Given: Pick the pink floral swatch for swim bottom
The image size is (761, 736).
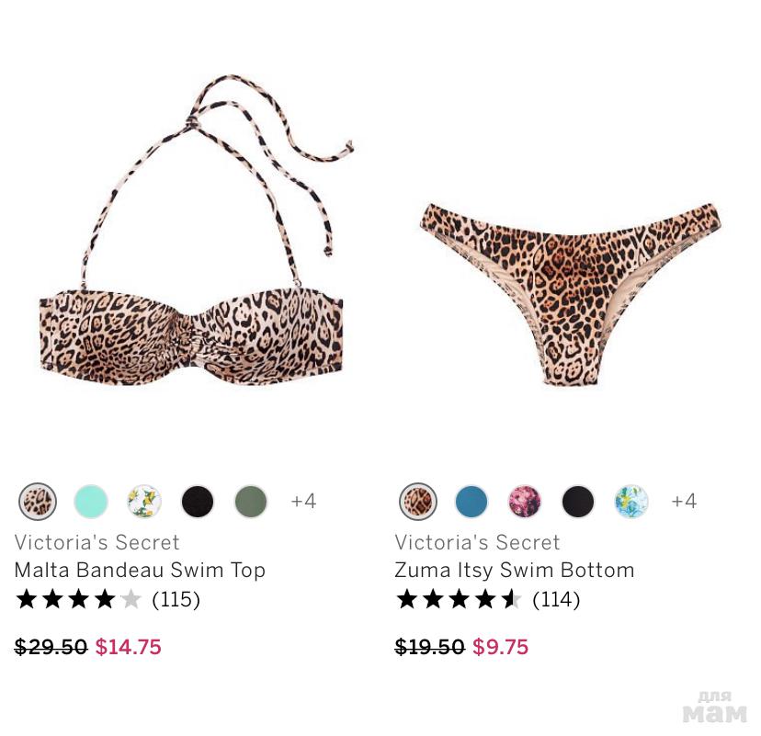Looking at the screenshot, I should [525, 501].
